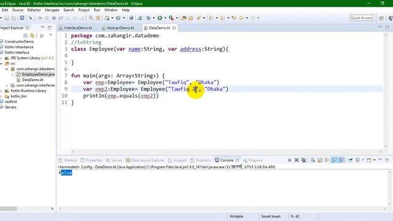This screenshot has height=221, width=393.
Task: Click Project Explorer horizontal scrollbar thumb
Action: 8,209
